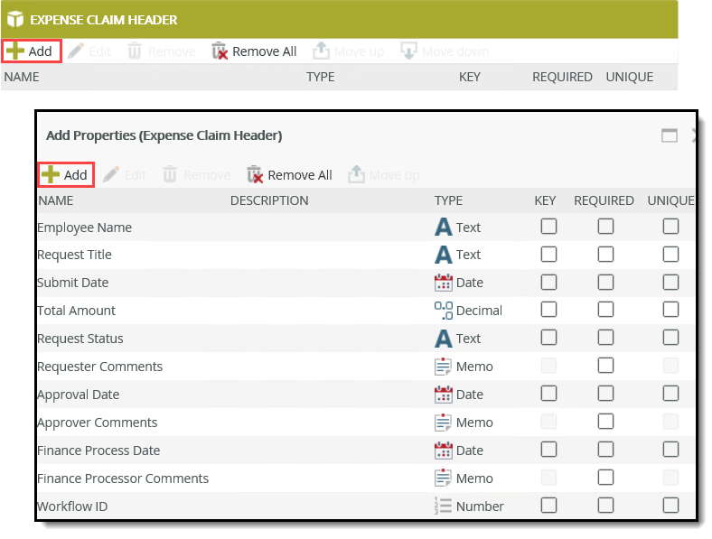712x539 pixels.
Task: Click the Expense Claim Header cube icon
Action: tap(15, 20)
